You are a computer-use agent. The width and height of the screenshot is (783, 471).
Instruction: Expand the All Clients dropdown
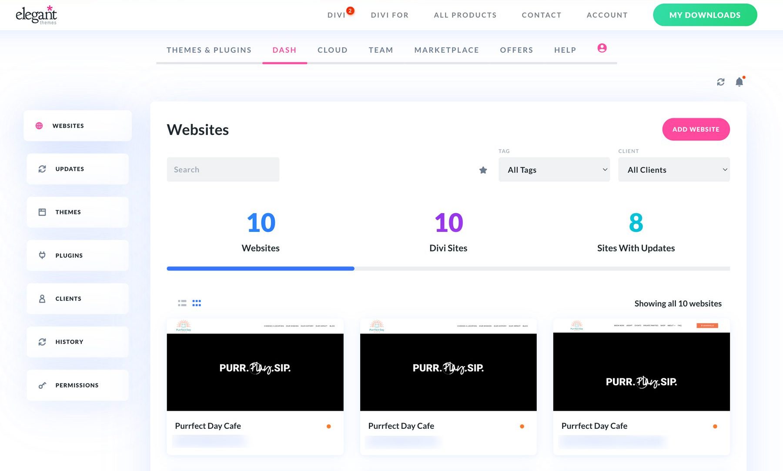[673, 170]
